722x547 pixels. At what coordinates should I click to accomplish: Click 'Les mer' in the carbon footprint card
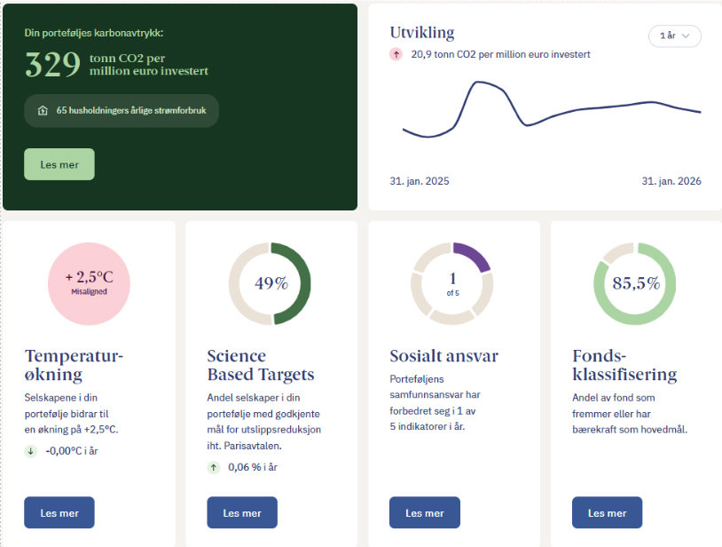click(59, 164)
